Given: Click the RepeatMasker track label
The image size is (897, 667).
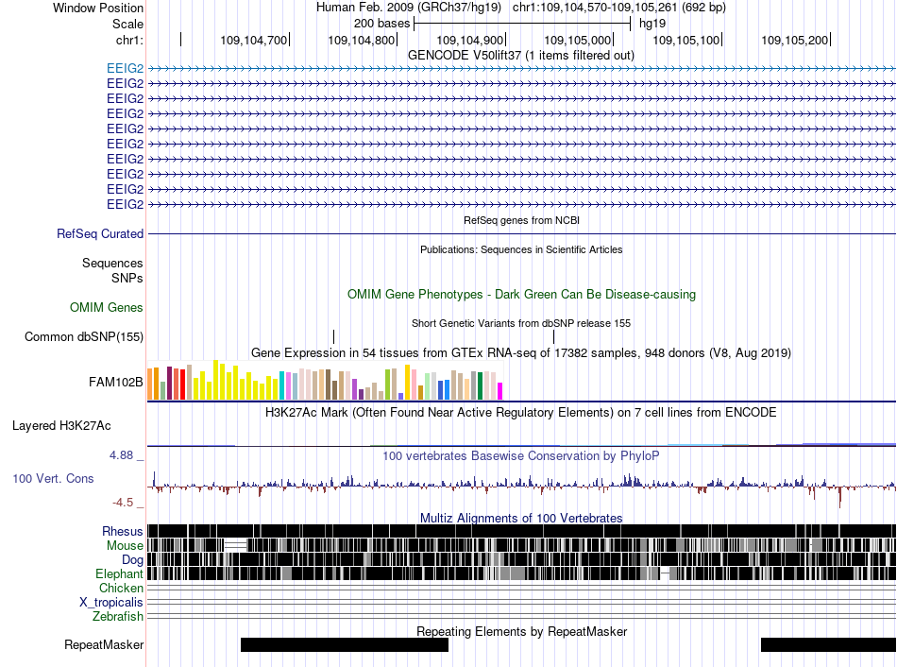Looking at the screenshot, I should click(x=104, y=644).
